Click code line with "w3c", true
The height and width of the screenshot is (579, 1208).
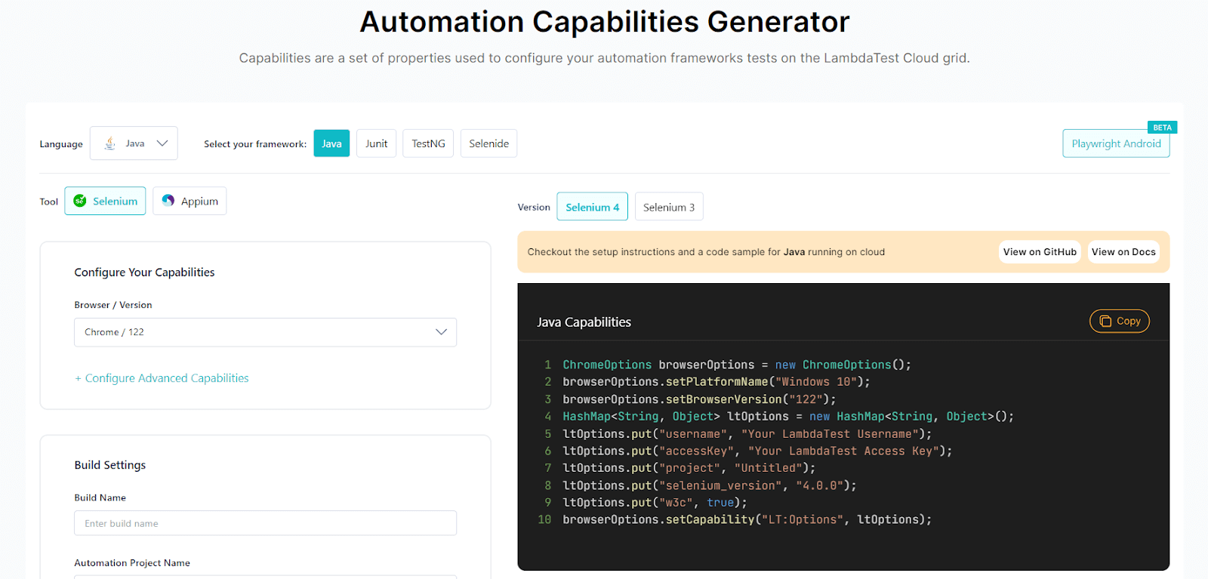pyautogui.click(x=655, y=503)
